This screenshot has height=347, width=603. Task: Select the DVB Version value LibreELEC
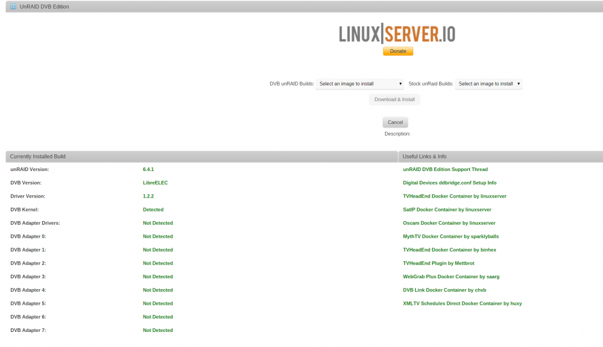tap(156, 183)
